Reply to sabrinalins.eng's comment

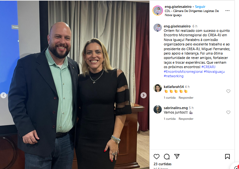(x=186, y=119)
